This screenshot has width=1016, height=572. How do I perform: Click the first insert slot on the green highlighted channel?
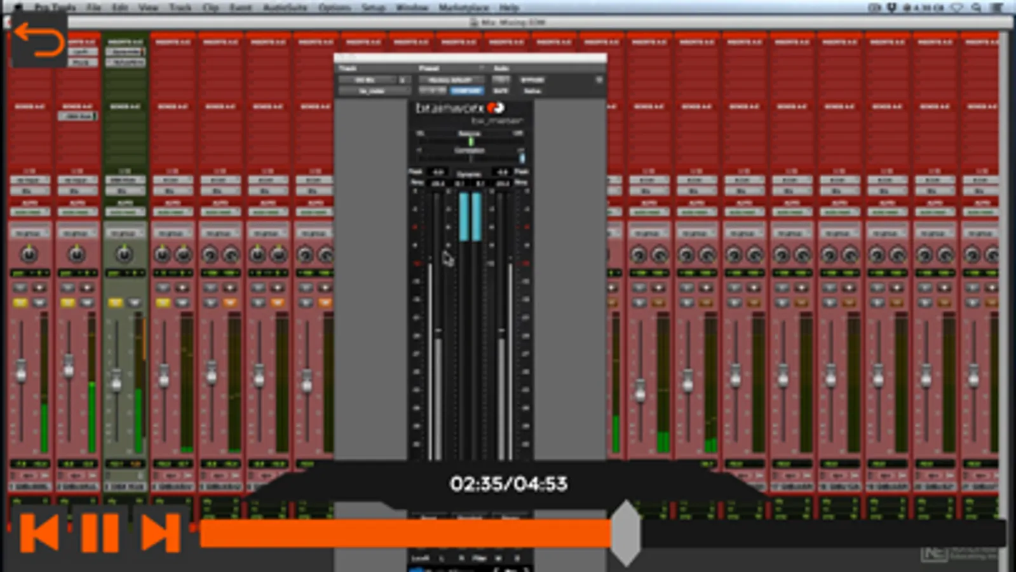click(x=125, y=51)
